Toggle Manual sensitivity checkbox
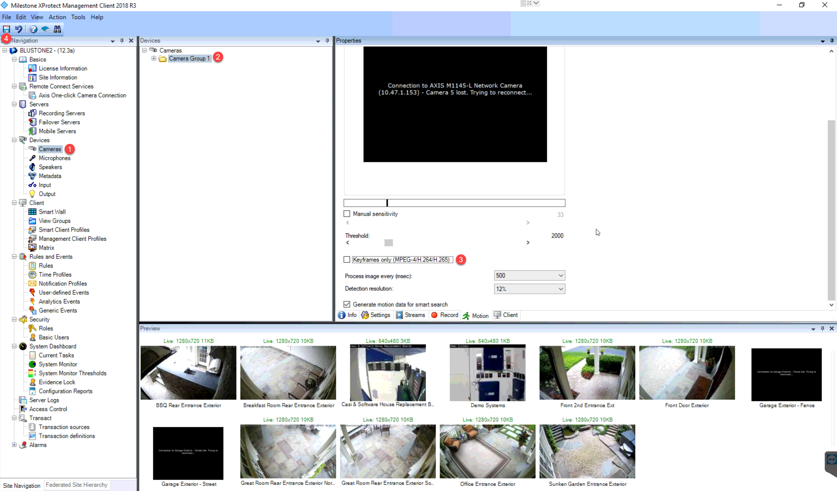The width and height of the screenshot is (837, 491). coord(347,213)
